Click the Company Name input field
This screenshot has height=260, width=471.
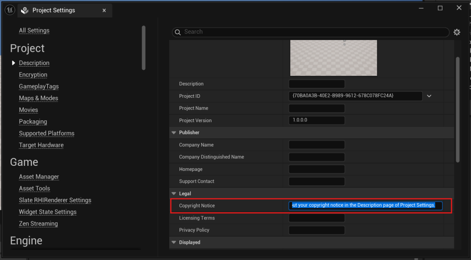316,145
